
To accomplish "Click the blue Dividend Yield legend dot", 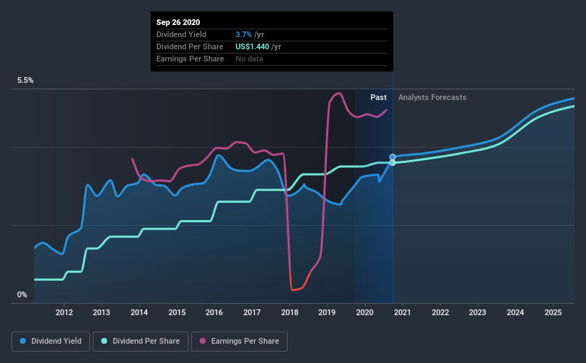I will pos(23,341).
